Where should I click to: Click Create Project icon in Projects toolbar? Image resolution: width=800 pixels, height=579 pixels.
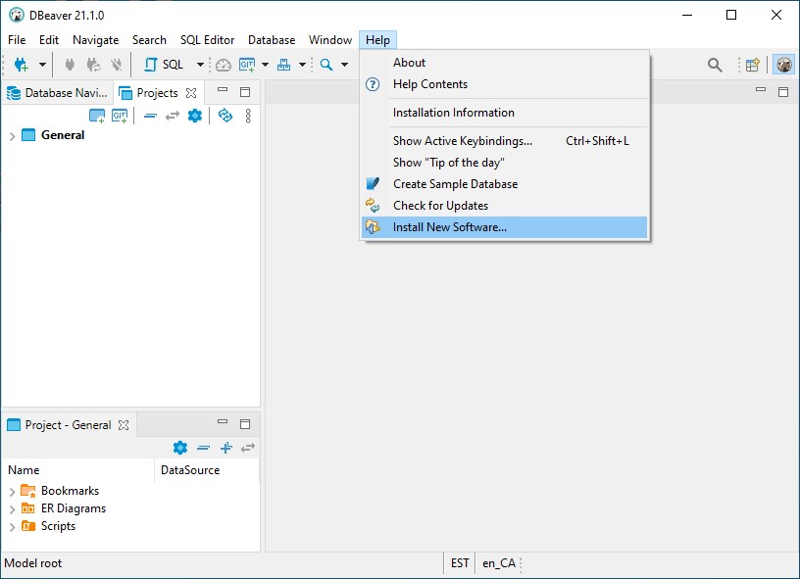click(97, 117)
